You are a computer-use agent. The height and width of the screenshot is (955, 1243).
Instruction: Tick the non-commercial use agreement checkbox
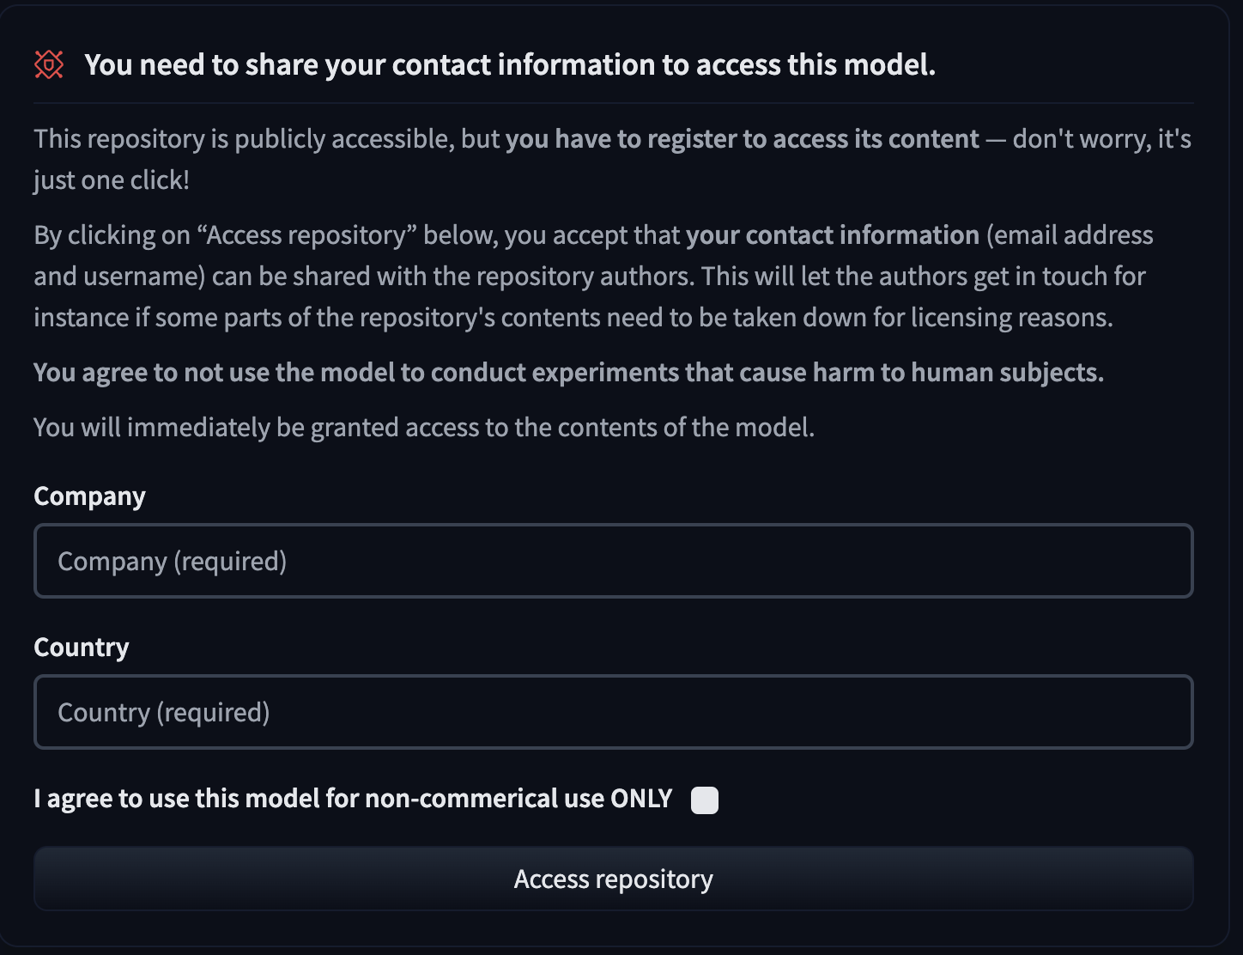pyautogui.click(x=705, y=800)
